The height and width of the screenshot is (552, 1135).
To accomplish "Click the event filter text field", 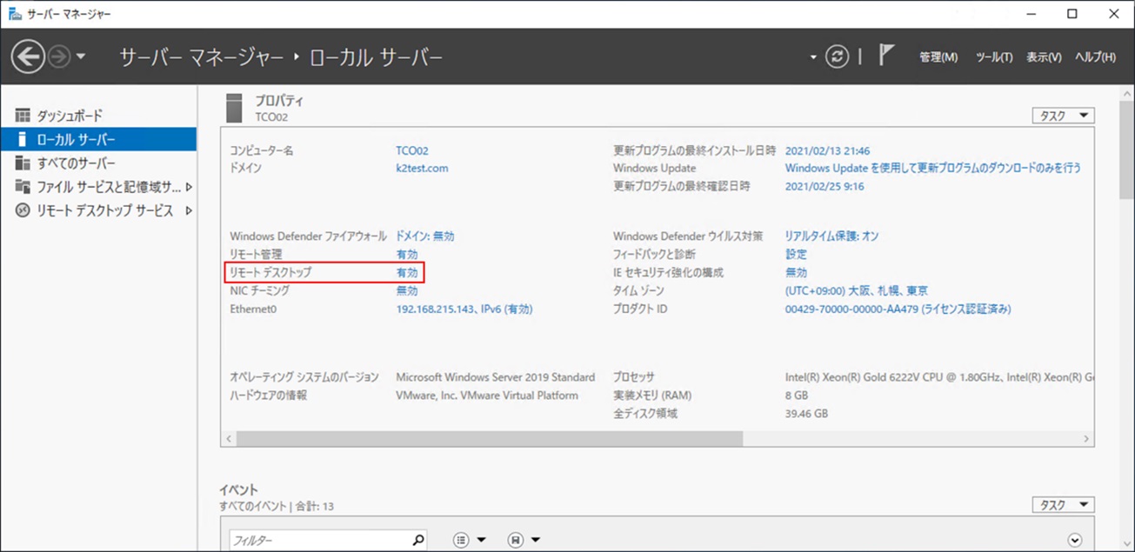I will point(320,540).
